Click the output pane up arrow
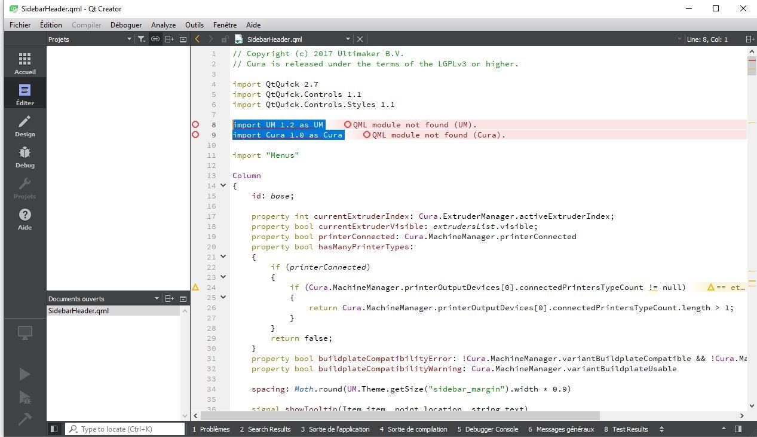 [x=724, y=429]
